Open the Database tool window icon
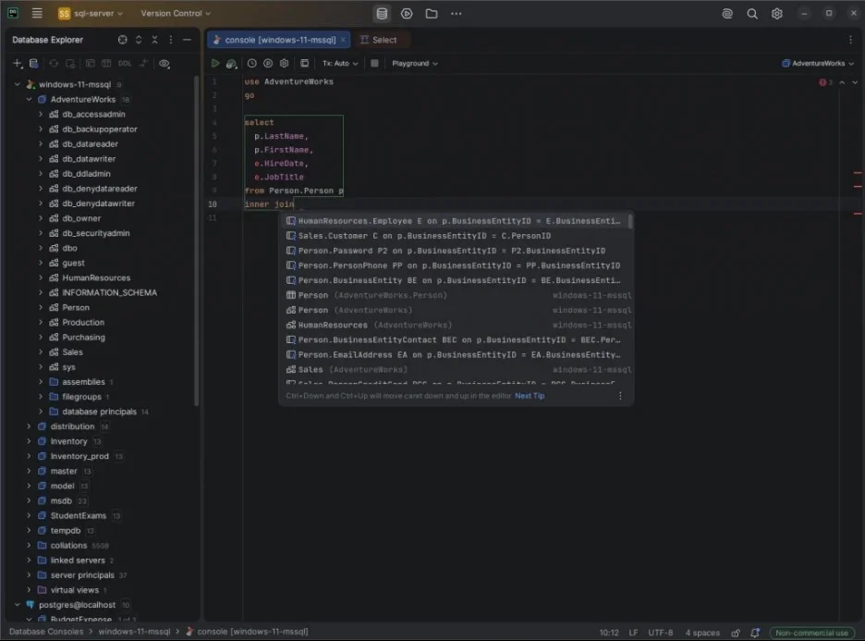The image size is (865, 641). [x=382, y=14]
